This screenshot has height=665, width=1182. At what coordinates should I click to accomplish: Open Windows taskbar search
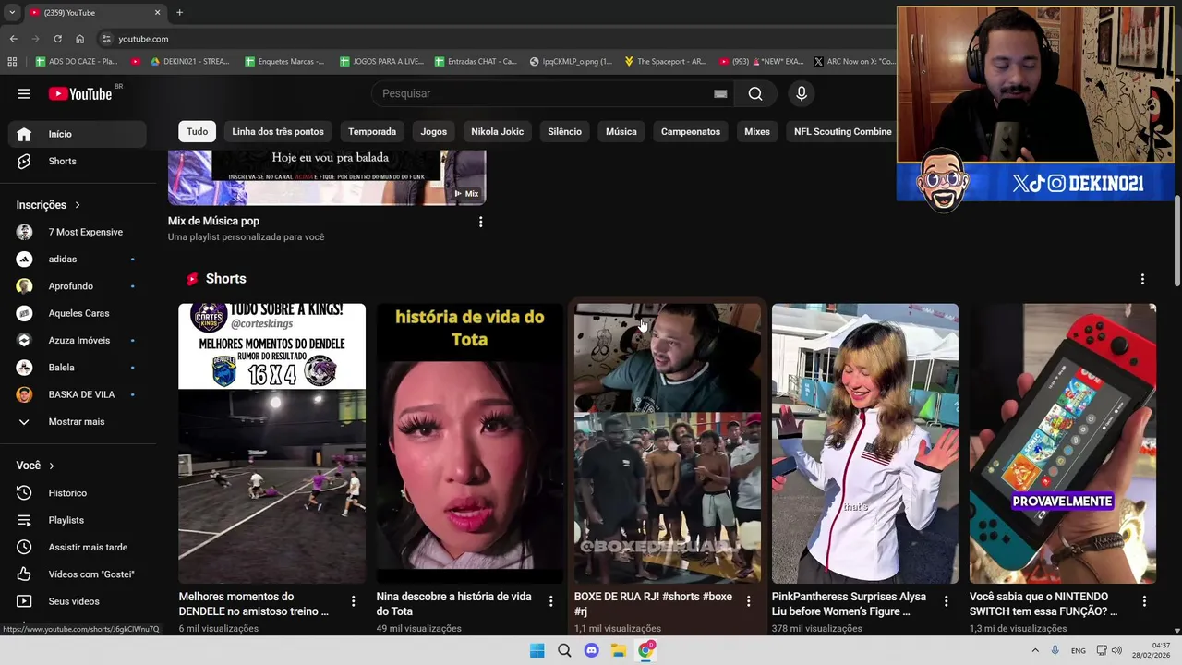point(564,650)
